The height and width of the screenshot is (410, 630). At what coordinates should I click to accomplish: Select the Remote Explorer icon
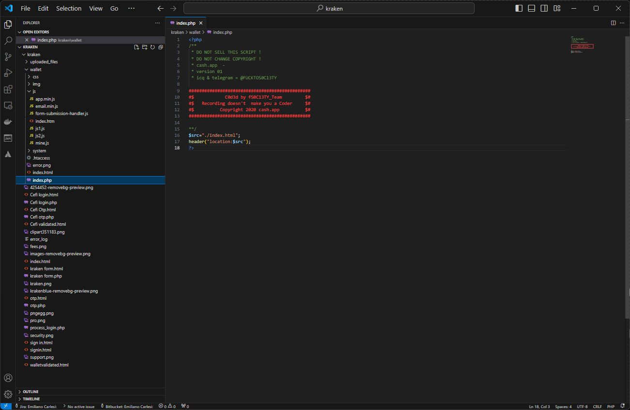coord(8,105)
